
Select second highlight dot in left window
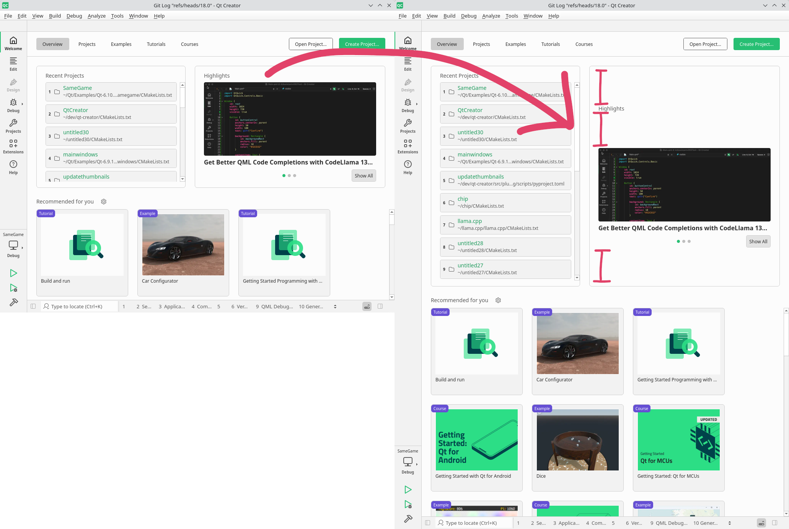(289, 176)
